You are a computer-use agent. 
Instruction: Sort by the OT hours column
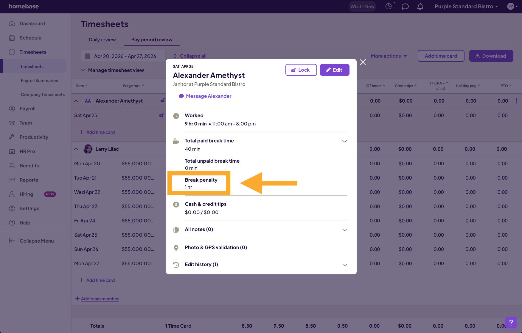376,86
